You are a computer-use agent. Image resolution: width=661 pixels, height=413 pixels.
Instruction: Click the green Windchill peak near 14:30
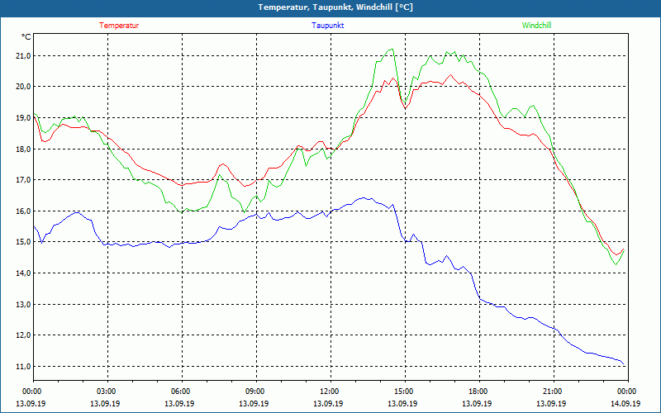coord(392,50)
